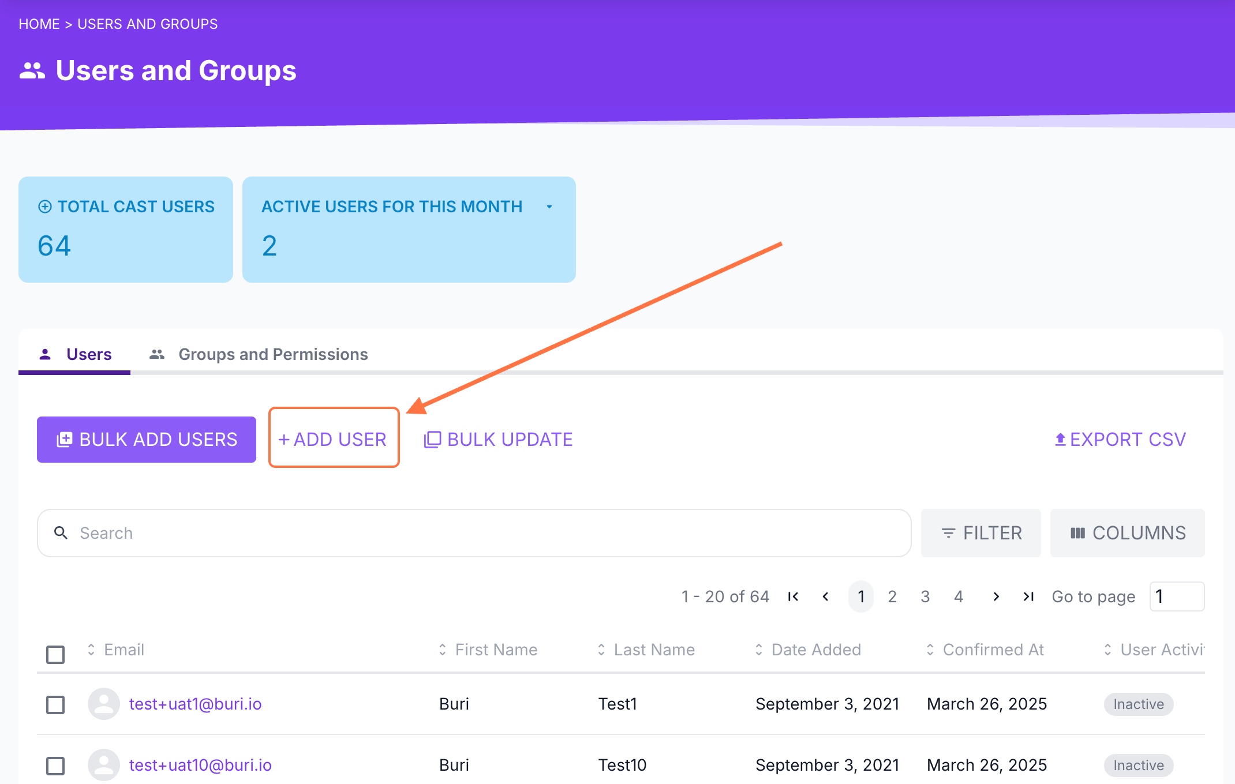
Task: Click avatar icon for test+uat1@buri.io
Action: [104, 704]
